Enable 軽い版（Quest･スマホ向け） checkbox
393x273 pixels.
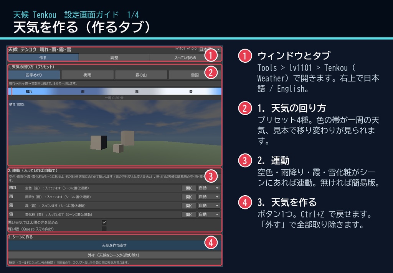[x=104, y=229]
